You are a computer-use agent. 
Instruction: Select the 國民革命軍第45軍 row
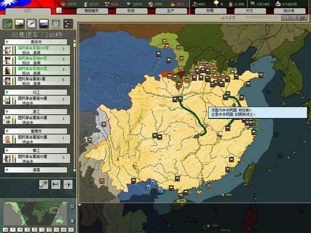pos(36,119)
